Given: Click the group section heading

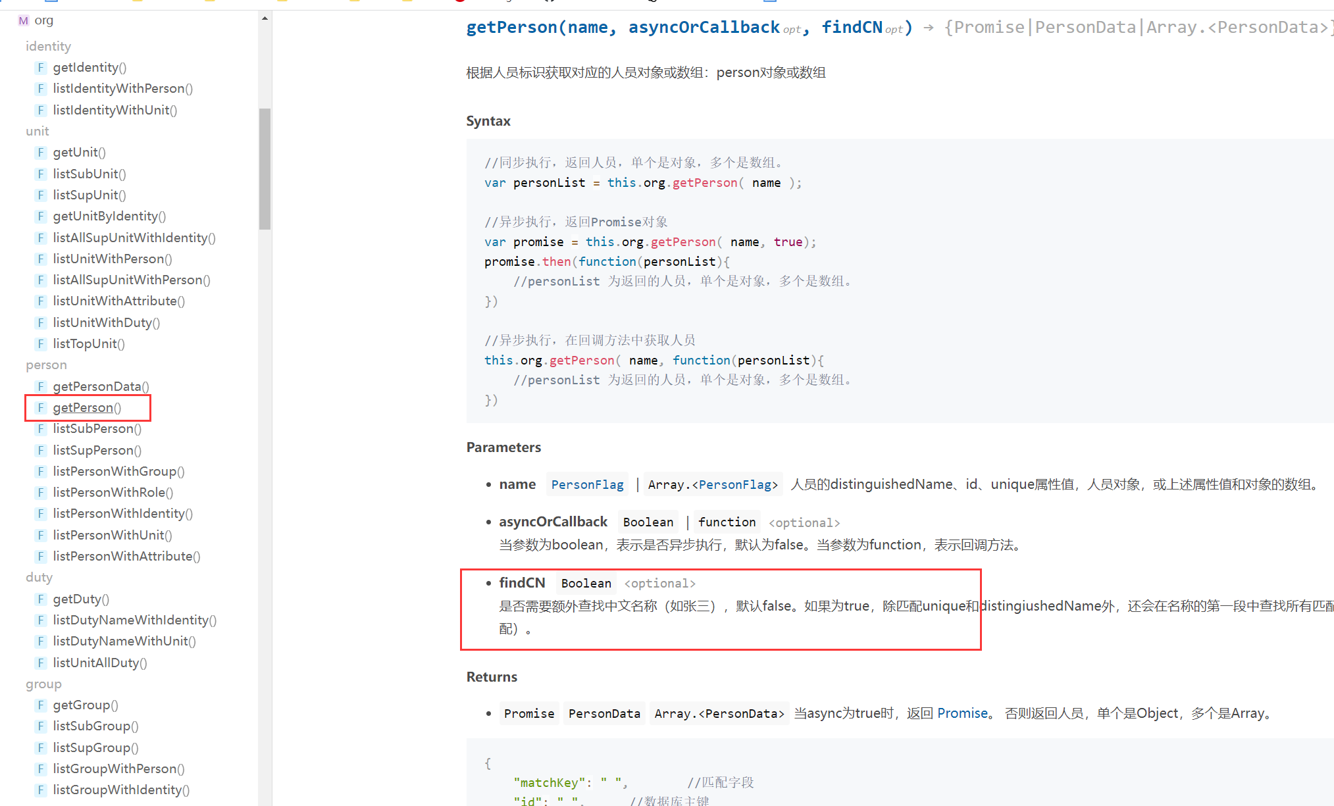Looking at the screenshot, I should click(43, 684).
